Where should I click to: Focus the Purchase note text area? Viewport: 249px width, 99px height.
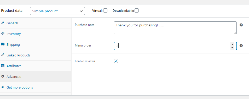pos(175,28)
